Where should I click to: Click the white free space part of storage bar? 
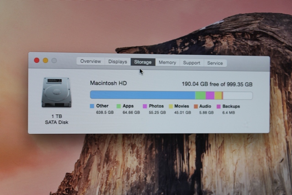[238, 95]
